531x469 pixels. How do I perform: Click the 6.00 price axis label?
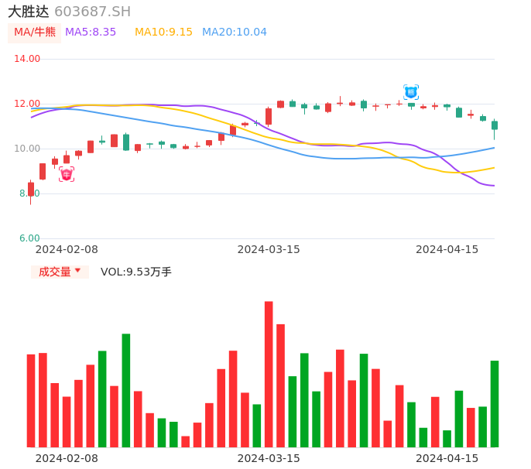(x=29, y=238)
